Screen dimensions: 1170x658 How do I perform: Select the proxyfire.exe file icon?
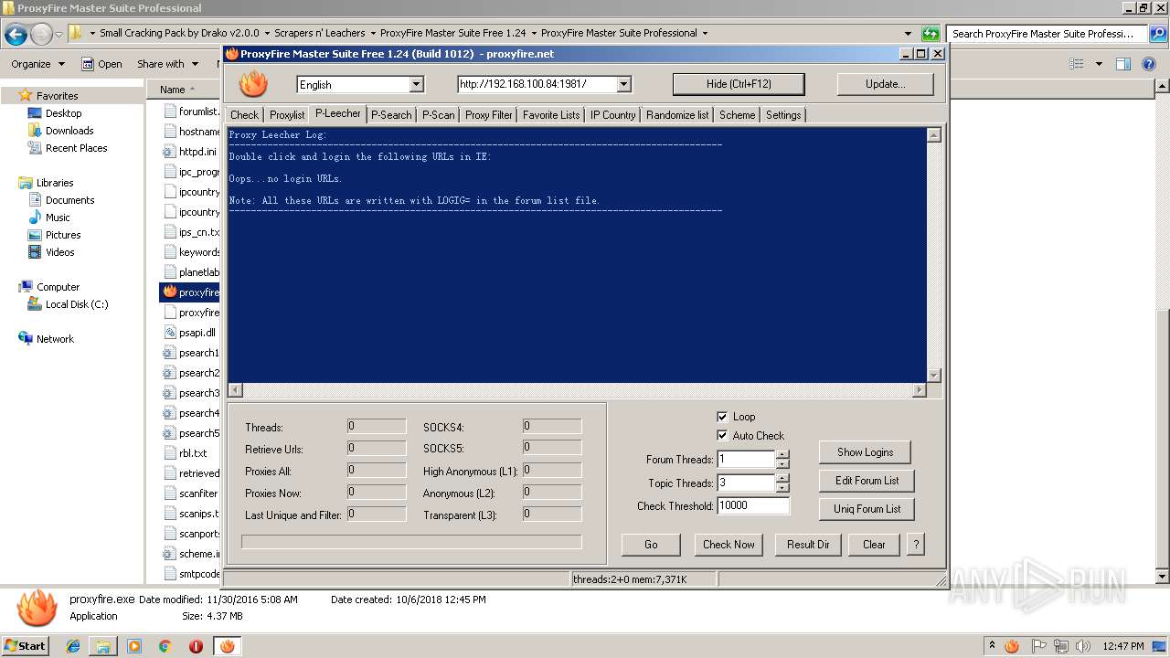(x=170, y=292)
